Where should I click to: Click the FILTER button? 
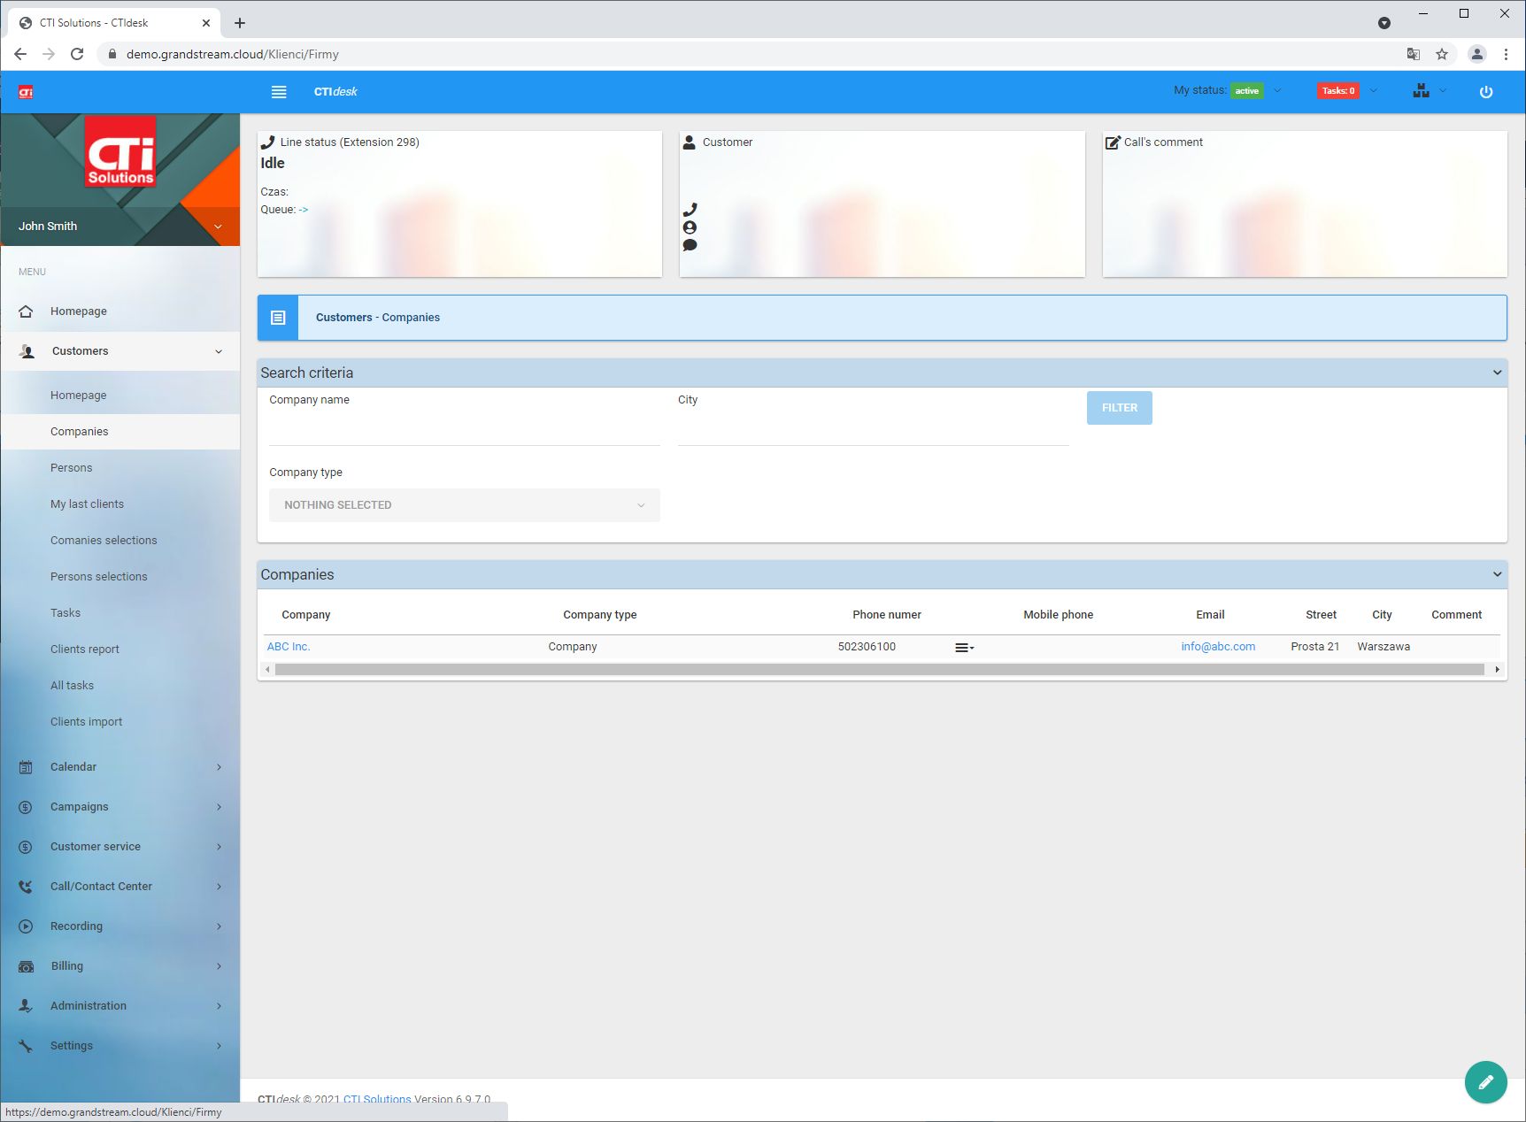tap(1120, 408)
